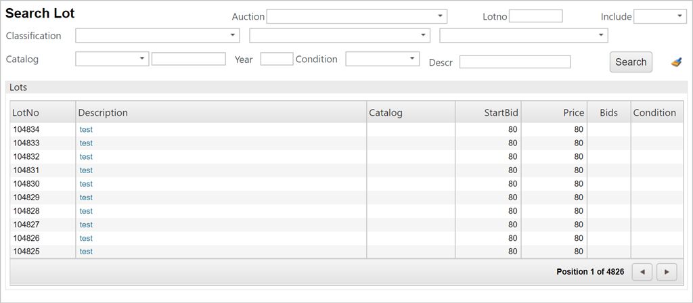
Task: Open the first Classification dropdown
Action: click(x=157, y=35)
